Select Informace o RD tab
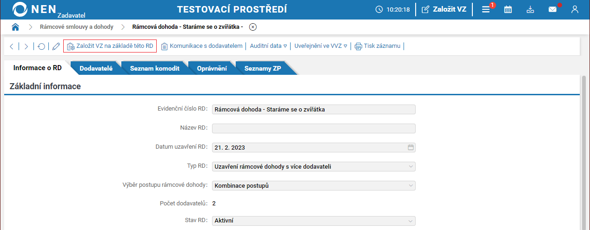590x230 pixels. 37,68
